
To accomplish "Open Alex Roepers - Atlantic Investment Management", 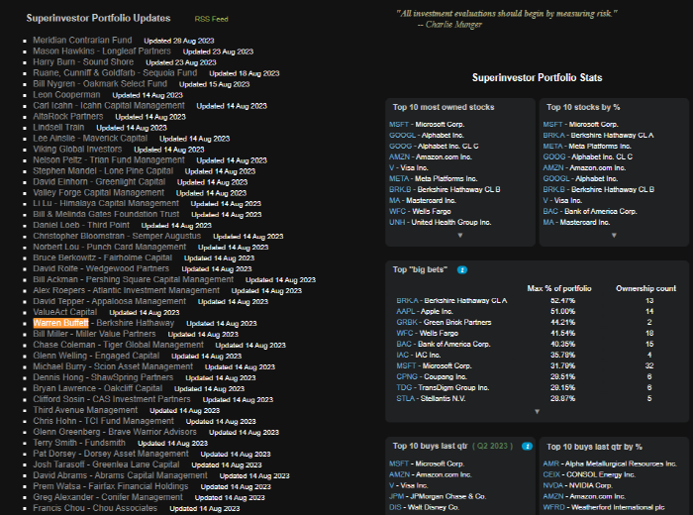I will point(126,290).
